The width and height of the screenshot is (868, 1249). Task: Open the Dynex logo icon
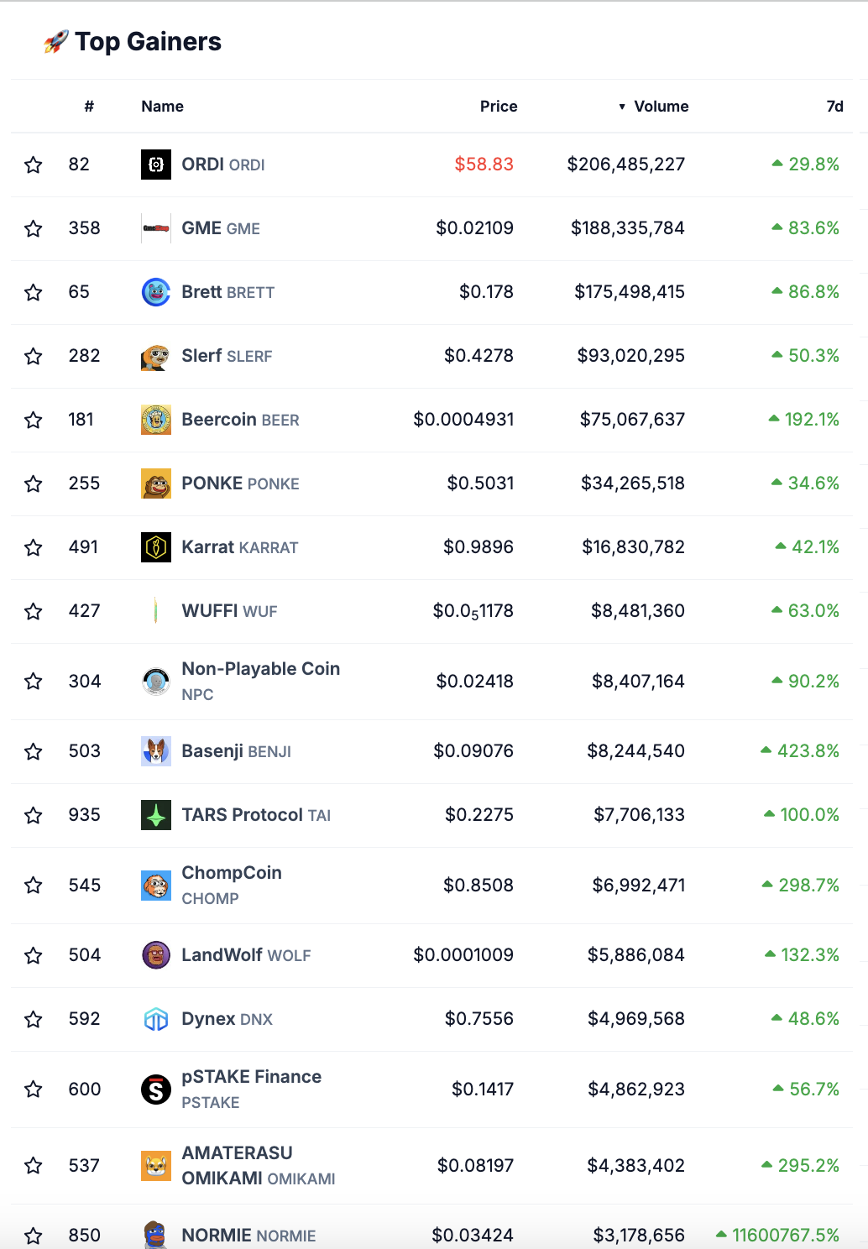pyautogui.click(x=156, y=1019)
